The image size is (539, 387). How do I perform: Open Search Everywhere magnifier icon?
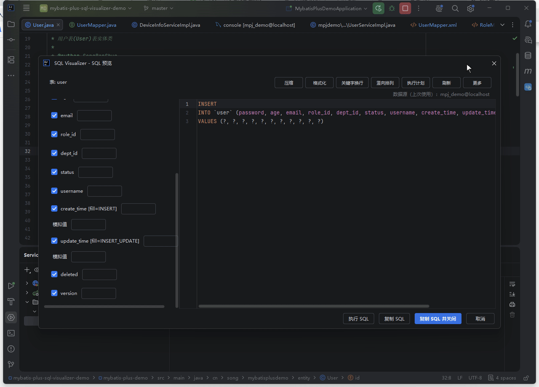click(x=455, y=8)
